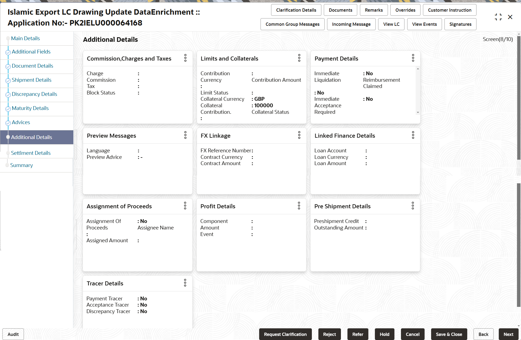Open Preview Messages tile options icon

[185, 135]
